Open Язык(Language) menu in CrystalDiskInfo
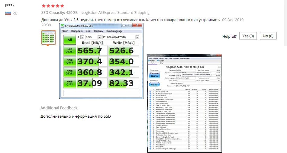287x153 pixels. tap(185, 59)
